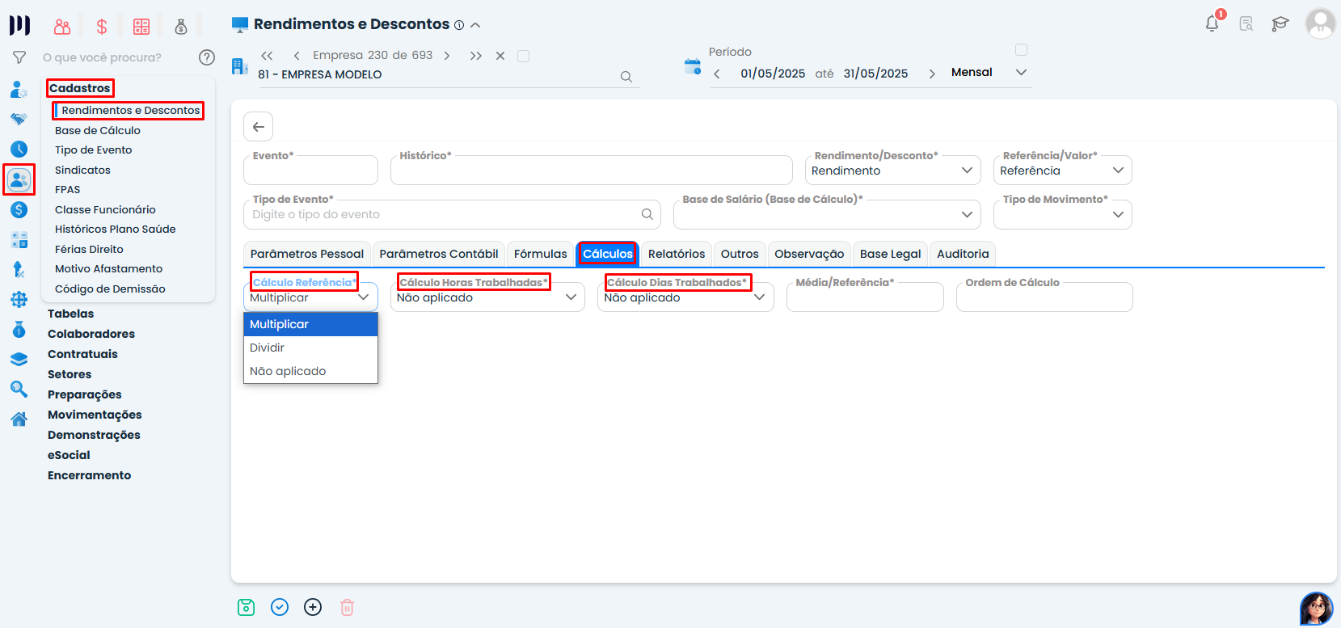The width and height of the screenshot is (1341, 628).
Task: Click the back arrow button
Action: [x=259, y=127]
